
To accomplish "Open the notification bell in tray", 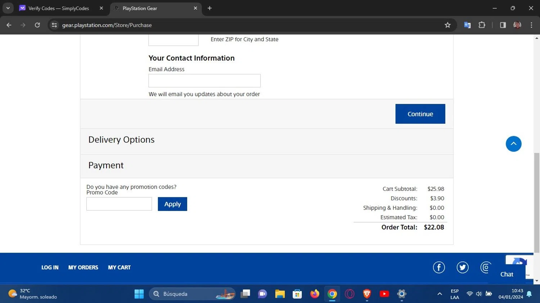I will [x=529, y=294].
